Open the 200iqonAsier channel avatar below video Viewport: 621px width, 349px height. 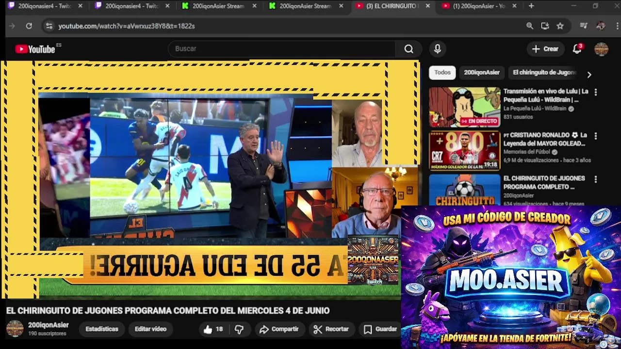[15, 329]
